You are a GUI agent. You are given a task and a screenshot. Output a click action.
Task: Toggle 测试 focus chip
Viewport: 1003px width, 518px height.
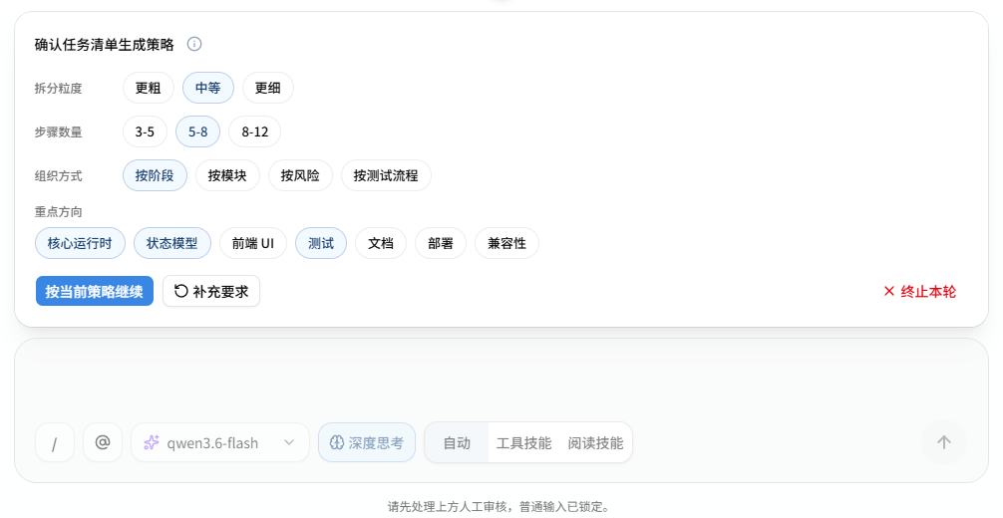(321, 243)
